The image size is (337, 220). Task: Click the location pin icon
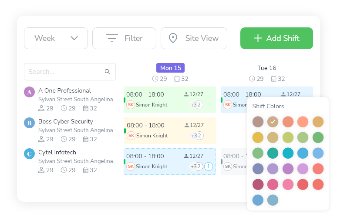[173, 38]
